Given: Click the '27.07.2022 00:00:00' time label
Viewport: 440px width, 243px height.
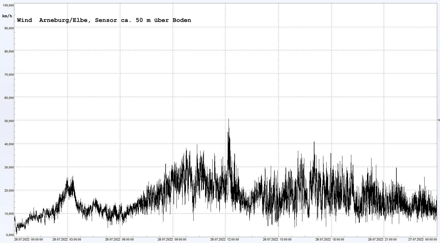Looking at the screenshot, I should (423, 239).
